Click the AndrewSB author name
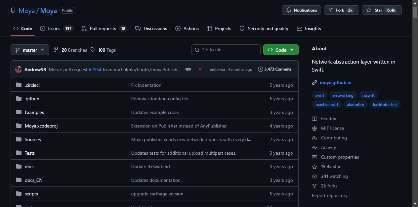The width and height of the screenshot is (418, 207). [35, 70]
